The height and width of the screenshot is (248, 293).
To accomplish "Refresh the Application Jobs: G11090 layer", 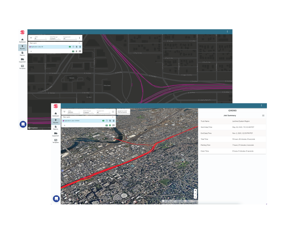I will 106,121.
